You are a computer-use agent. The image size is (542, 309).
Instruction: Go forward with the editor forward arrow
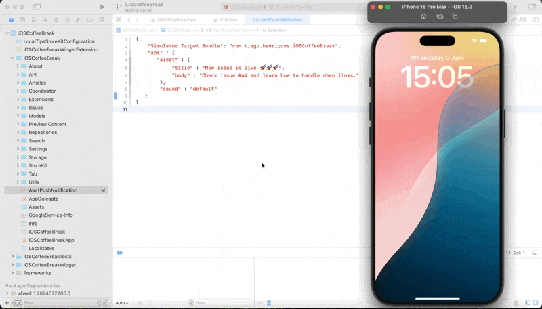coord(137,20)
